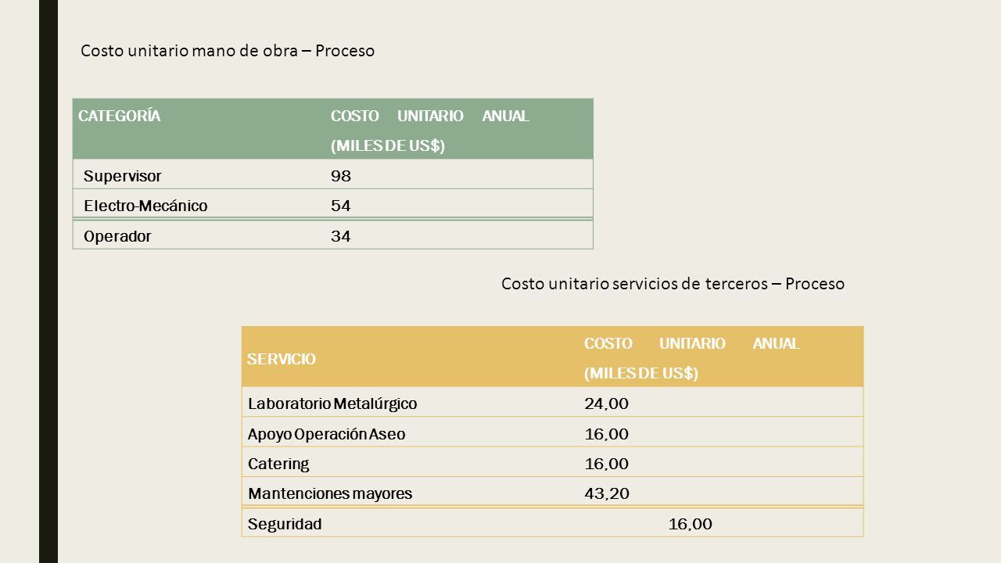Click the Catering service cell

point(410,463)
